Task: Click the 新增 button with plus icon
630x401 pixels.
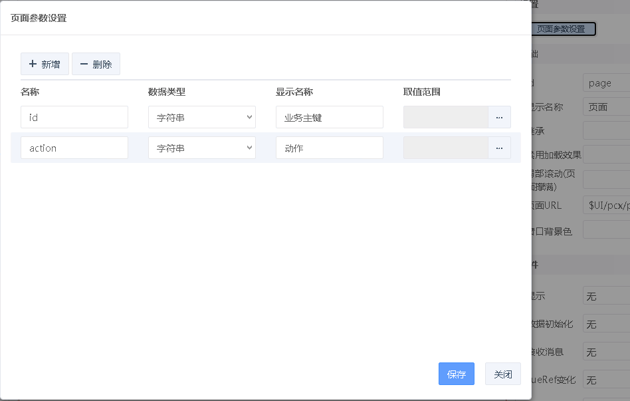Action: click(x=45, y=65)
